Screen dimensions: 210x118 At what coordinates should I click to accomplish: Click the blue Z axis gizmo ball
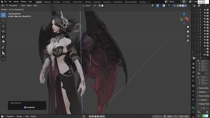pos(184,14)
